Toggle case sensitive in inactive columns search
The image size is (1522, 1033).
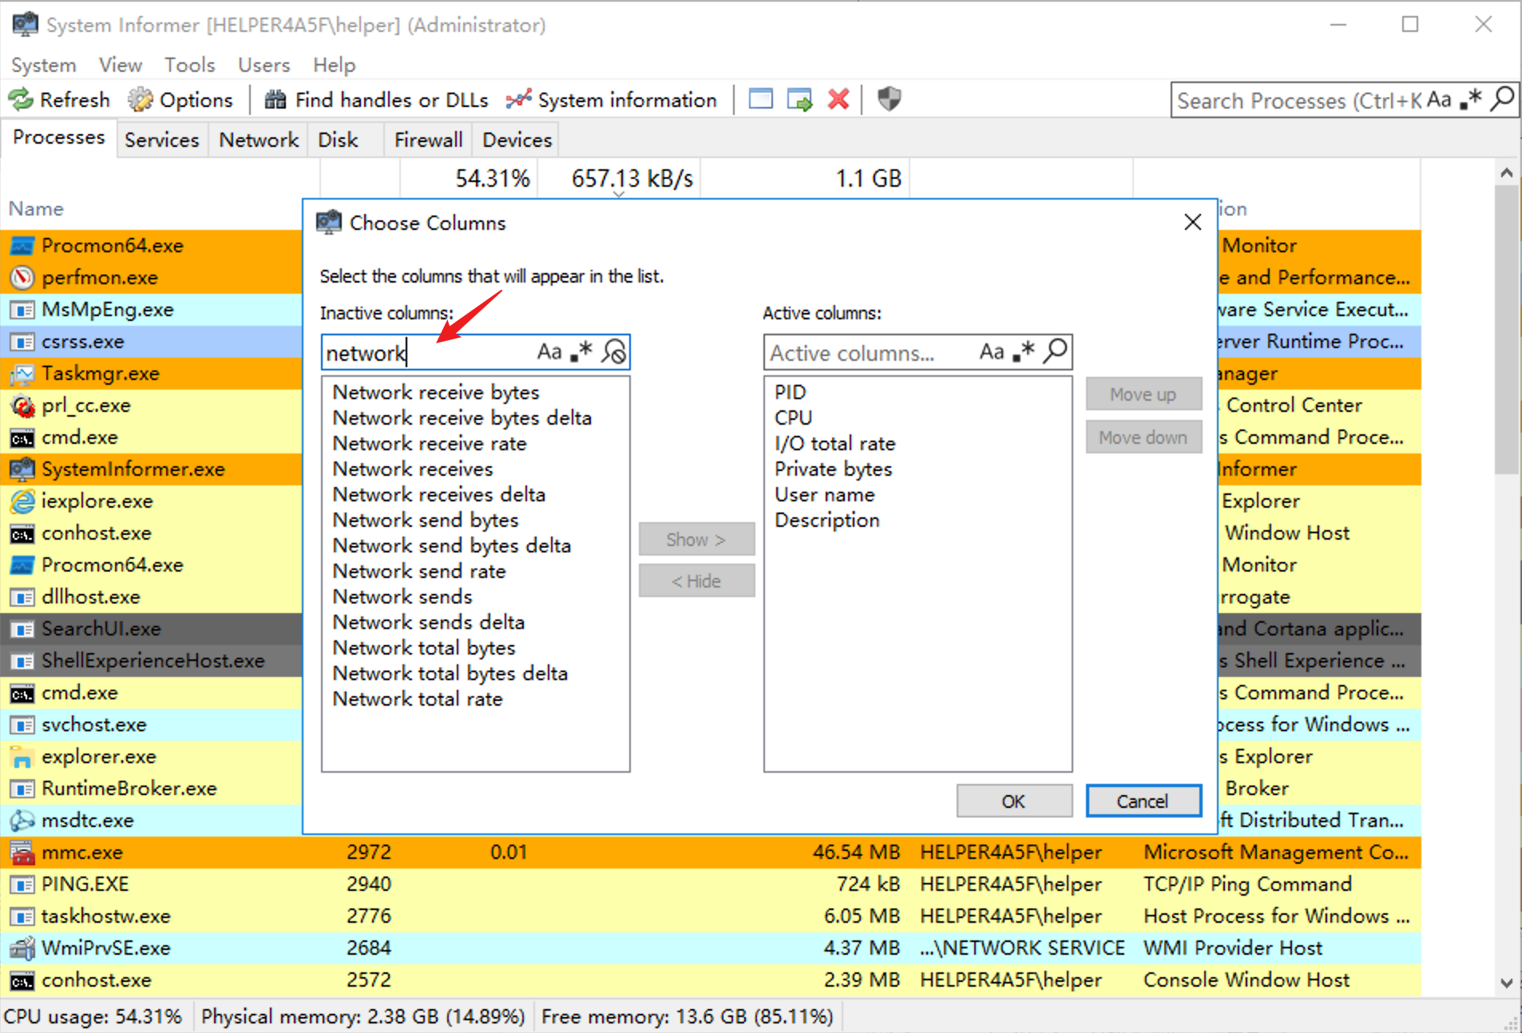tap(549, 352)
